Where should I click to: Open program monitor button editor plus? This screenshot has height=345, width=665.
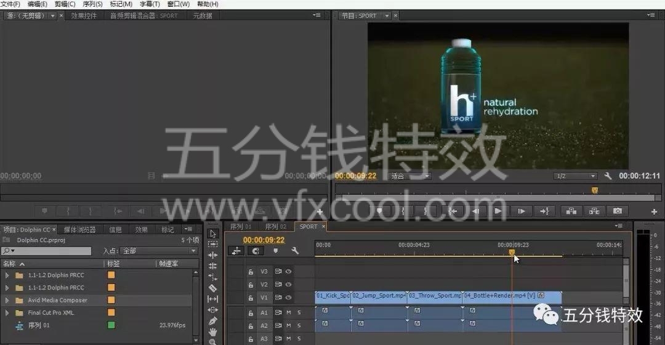pos(653,211)
